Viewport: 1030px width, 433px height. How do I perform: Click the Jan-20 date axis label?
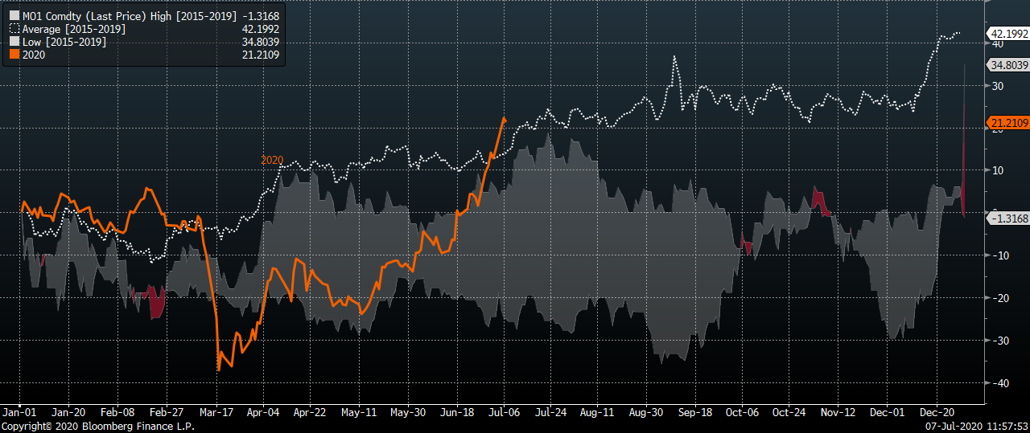click(68, 411)
